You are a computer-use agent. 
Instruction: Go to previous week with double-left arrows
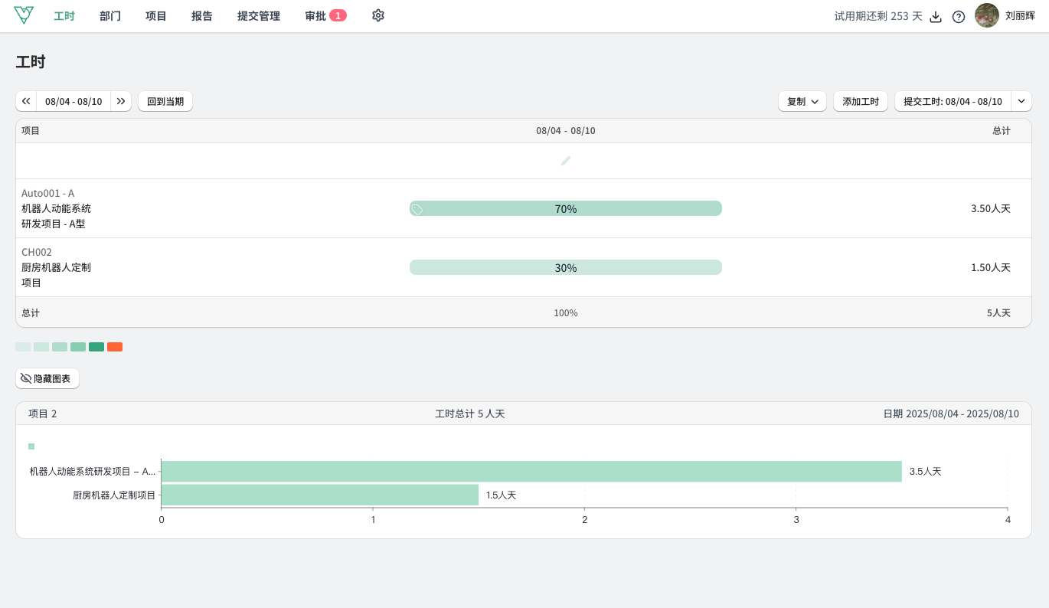26,101
